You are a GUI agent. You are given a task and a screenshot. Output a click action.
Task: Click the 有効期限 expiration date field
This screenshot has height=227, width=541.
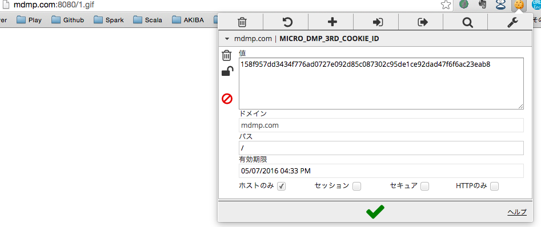381,171
